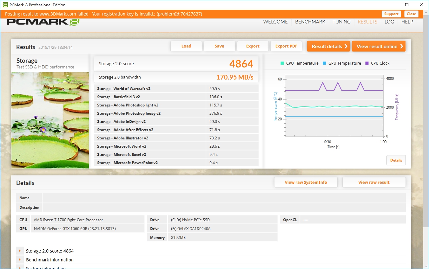Click View raw result
429x269 pixels.
point(374,182)
